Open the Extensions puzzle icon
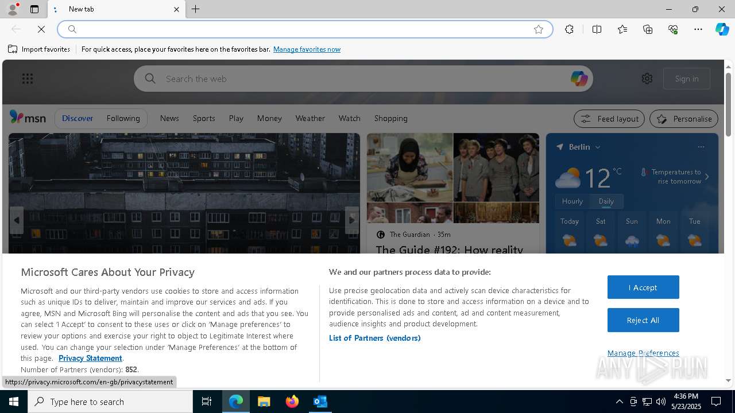 569,29
